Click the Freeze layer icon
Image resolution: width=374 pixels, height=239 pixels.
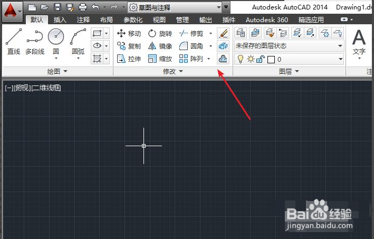pos(325,33)
